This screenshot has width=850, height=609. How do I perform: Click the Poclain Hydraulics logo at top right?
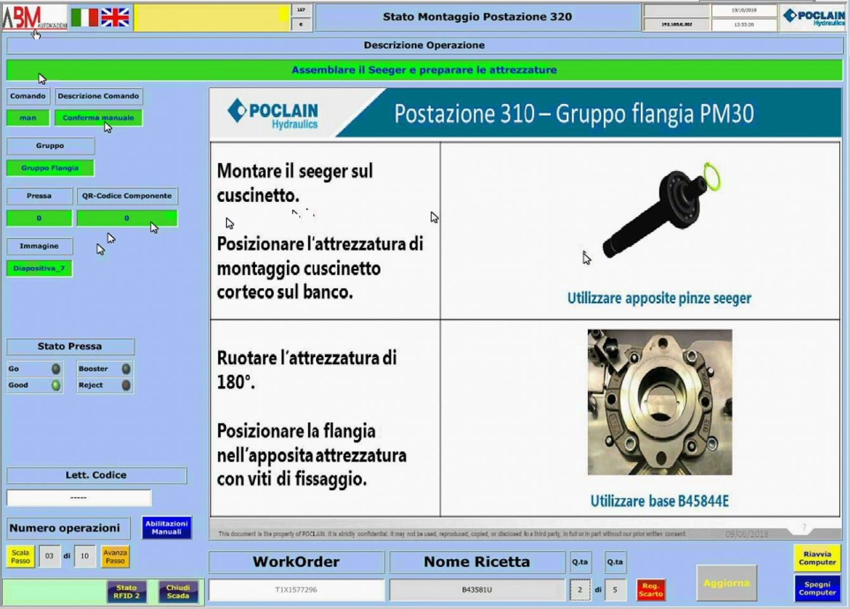814,17
